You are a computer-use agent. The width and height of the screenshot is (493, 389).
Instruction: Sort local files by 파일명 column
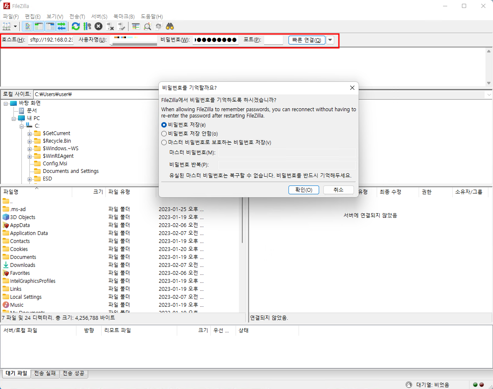pos(37,192)
